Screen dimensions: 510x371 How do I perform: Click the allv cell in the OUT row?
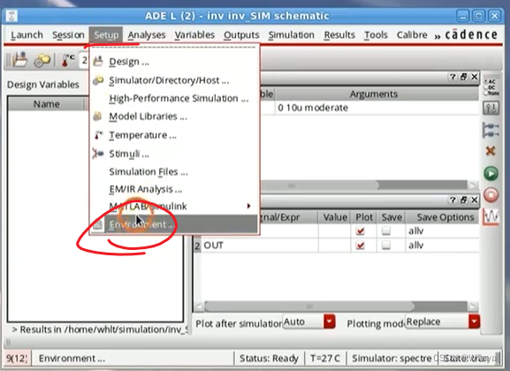[442, 246]
